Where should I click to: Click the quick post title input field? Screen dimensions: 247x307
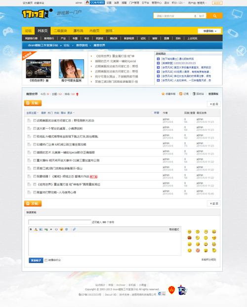(60, 222)
